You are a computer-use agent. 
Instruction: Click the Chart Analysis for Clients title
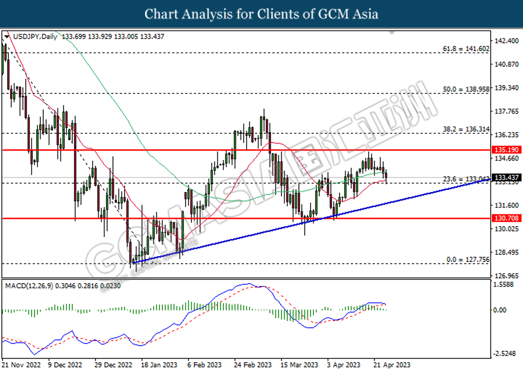[261, 14]
